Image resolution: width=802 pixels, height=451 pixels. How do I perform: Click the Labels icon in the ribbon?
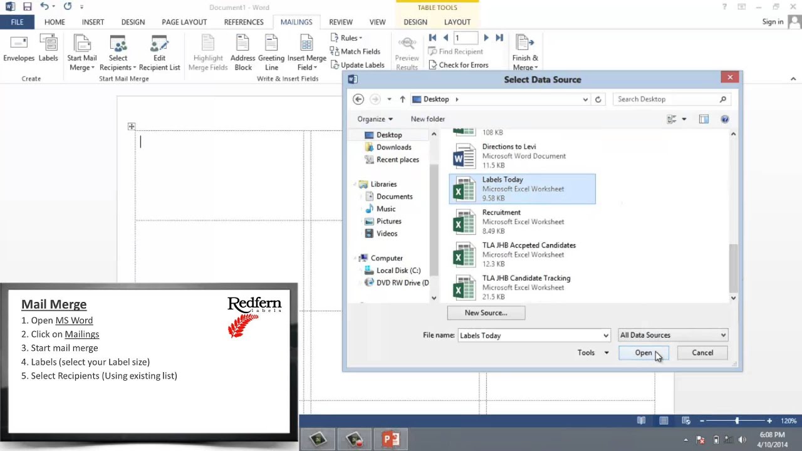point(48,49)
